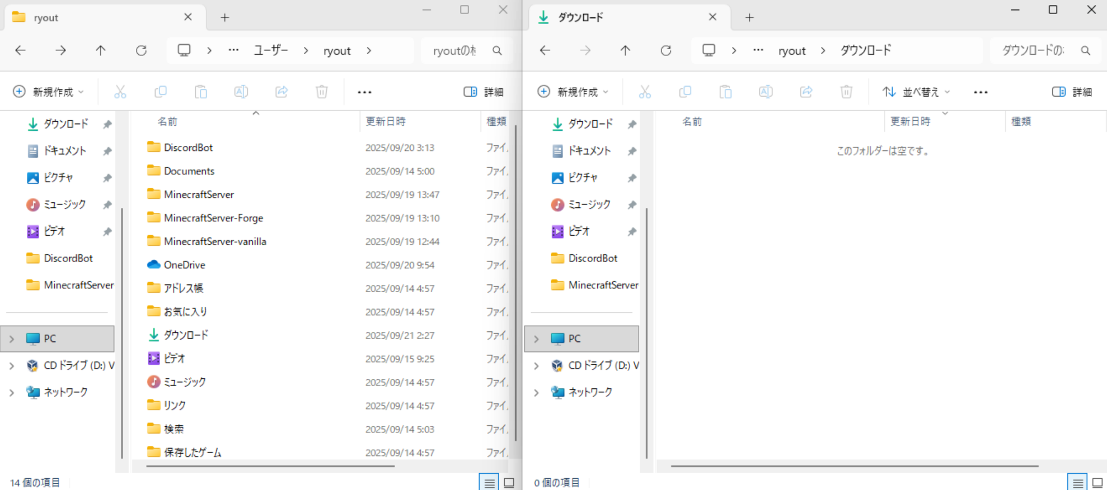The image size is (1107, 490).
Task: Close the ダウンロード tab
Action: coord(712,17)
